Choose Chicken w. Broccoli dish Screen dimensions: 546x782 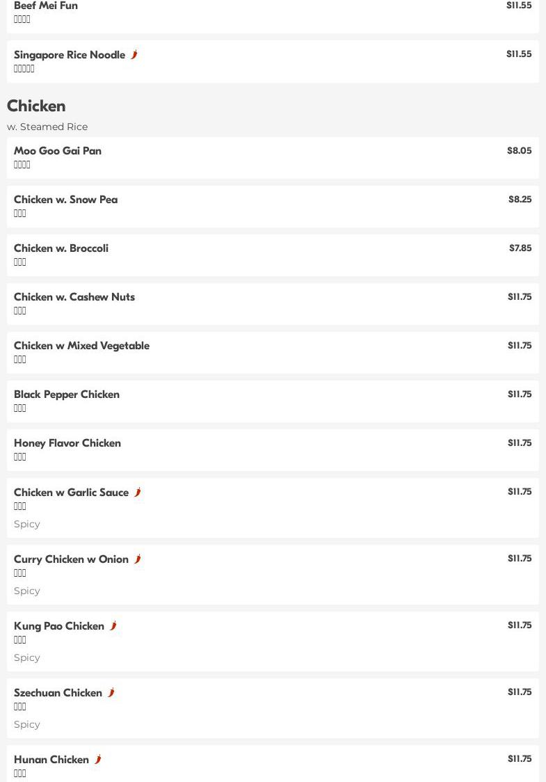click(61, 248)
